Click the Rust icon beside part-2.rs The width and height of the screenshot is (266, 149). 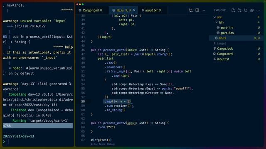tap(218, 33)
